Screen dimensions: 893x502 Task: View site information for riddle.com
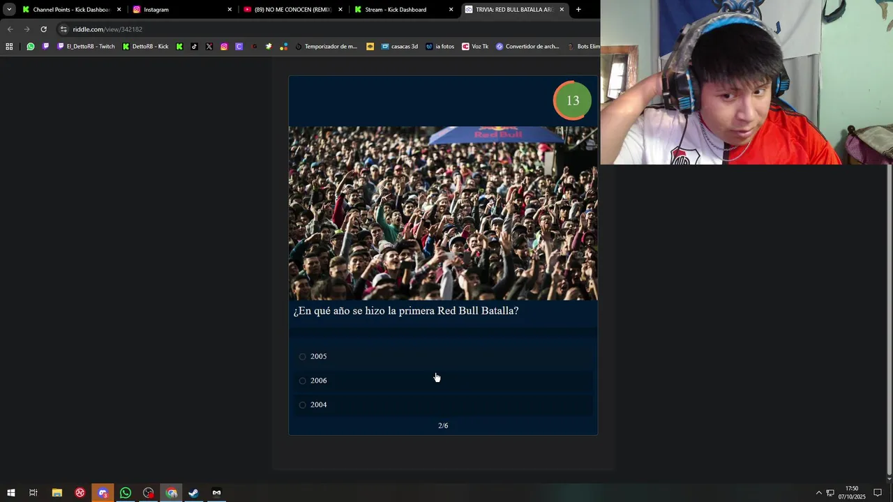63,29
